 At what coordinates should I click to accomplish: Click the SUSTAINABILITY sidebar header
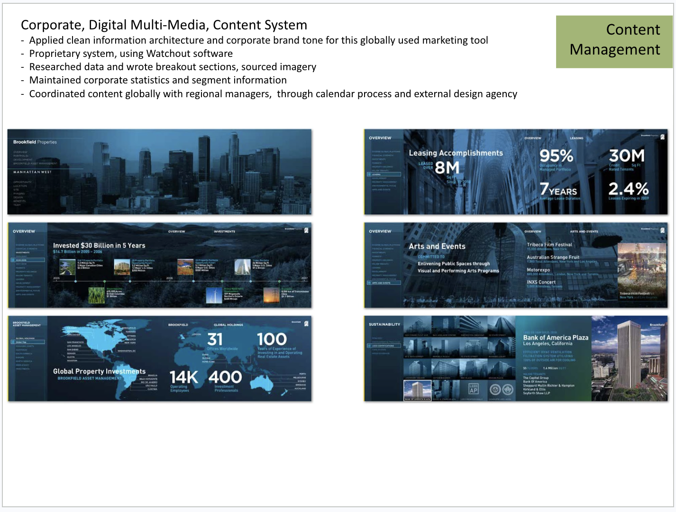pos(384,325)
